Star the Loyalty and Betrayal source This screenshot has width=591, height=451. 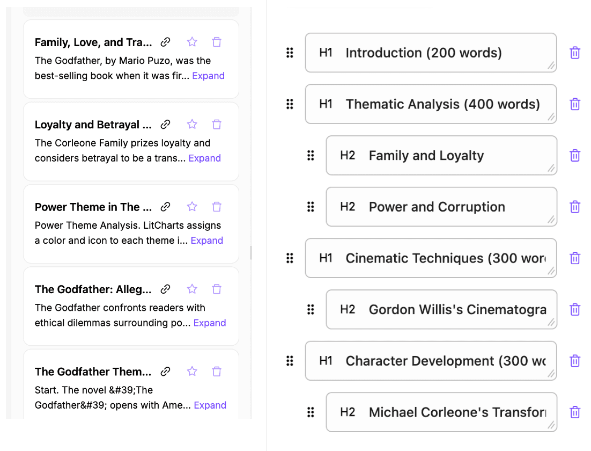point(192,125)
